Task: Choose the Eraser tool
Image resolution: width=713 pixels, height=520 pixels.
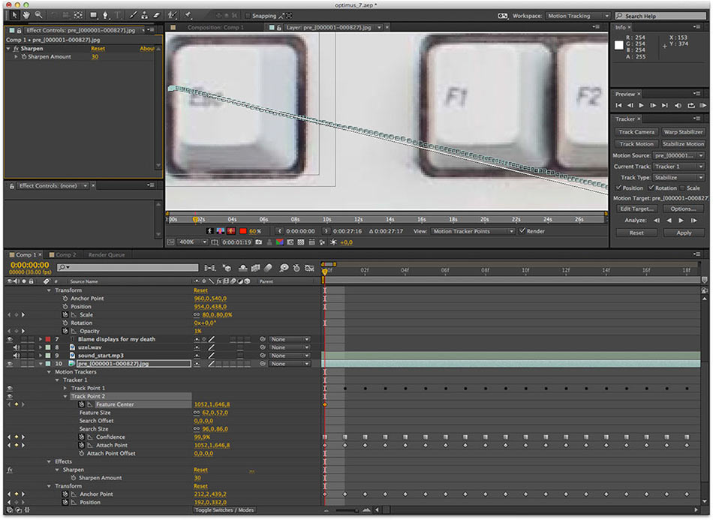Action: coord(156,15)
